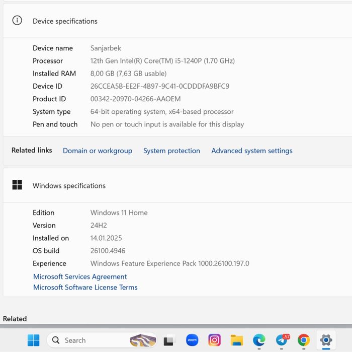Open Task View in the taskbar

click(168, 341)
